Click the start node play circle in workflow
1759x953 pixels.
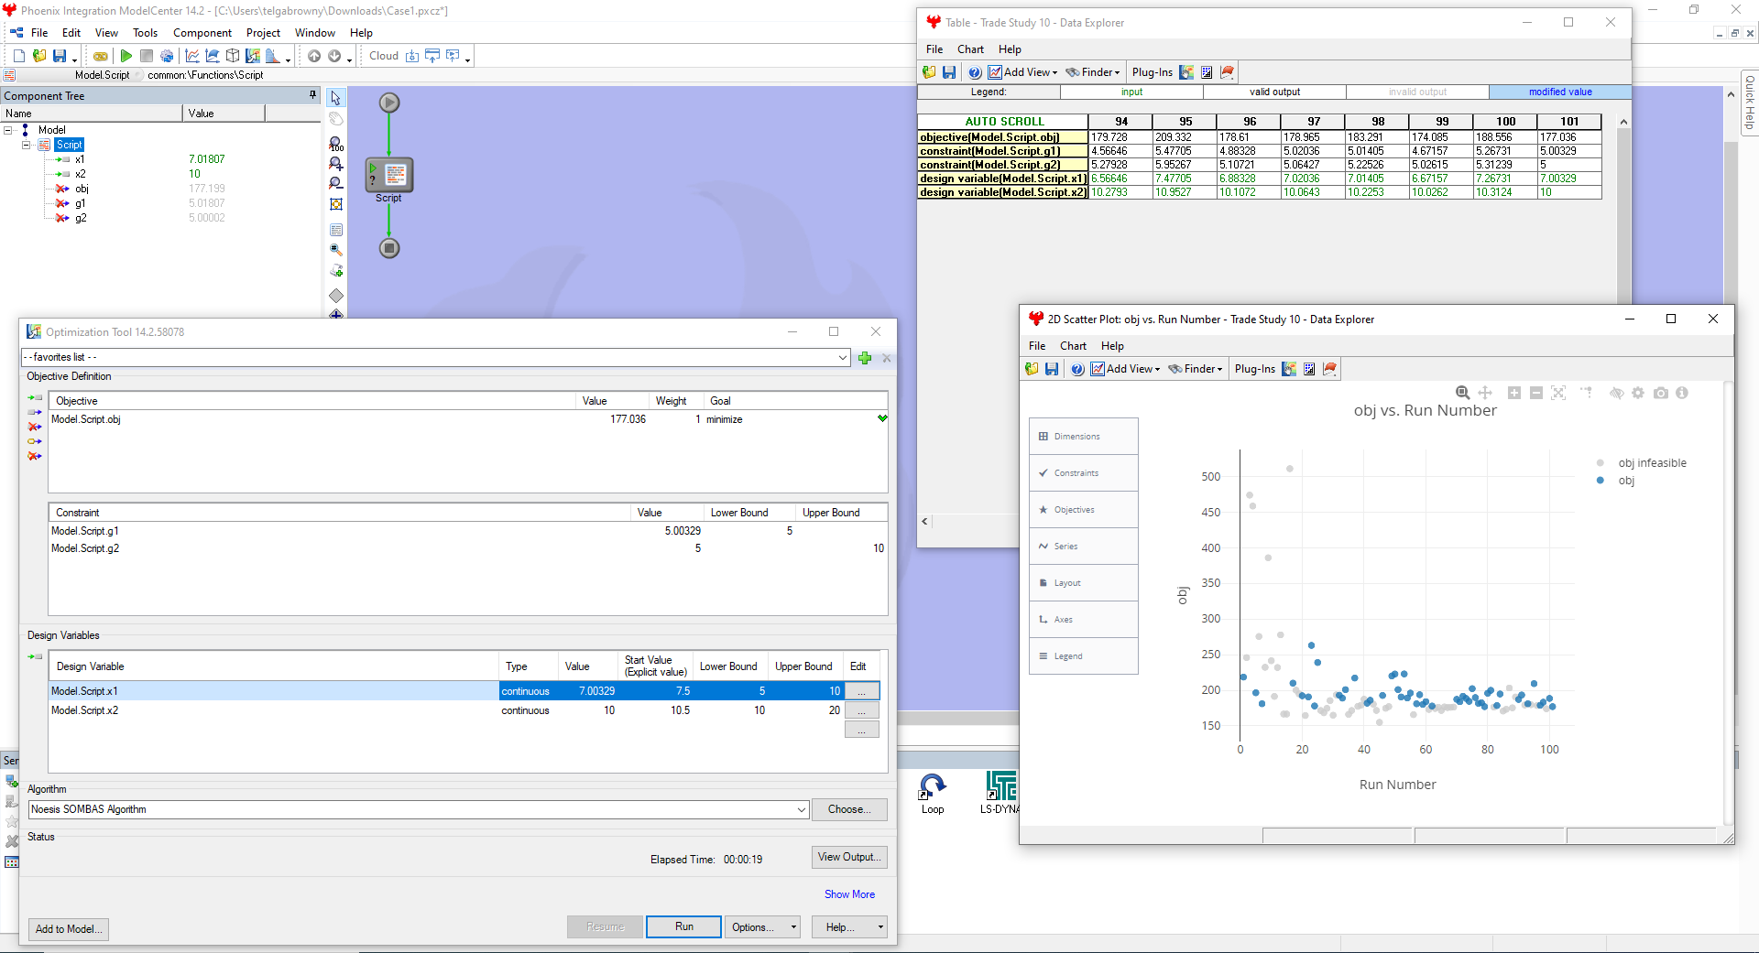click(389, 103)
